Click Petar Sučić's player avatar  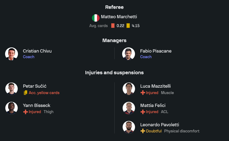click(12, 89)
